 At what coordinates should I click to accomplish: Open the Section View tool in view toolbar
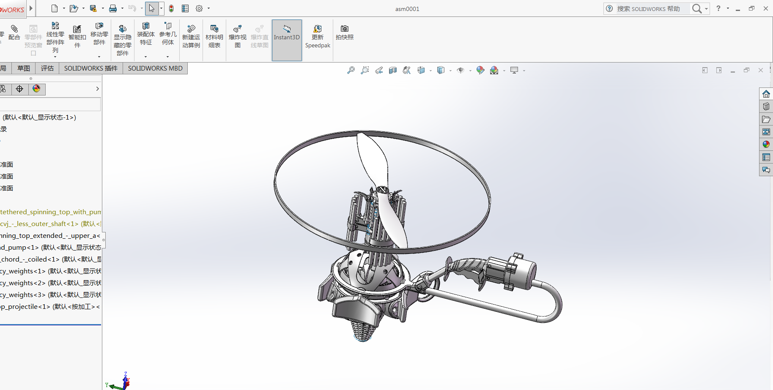coord(393,70)
